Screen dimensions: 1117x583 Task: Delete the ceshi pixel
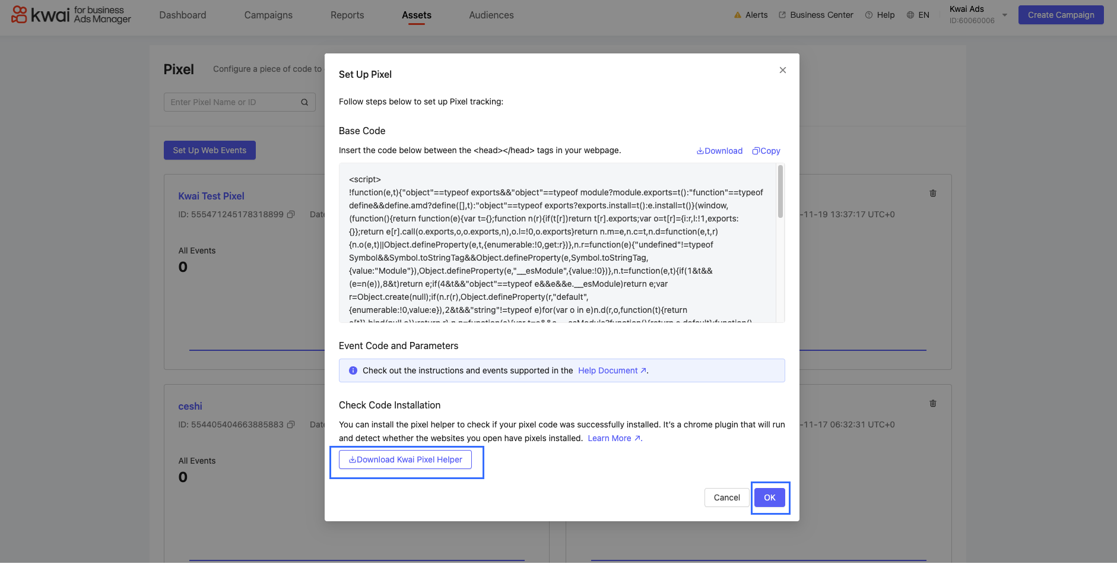tap(932, 403)
